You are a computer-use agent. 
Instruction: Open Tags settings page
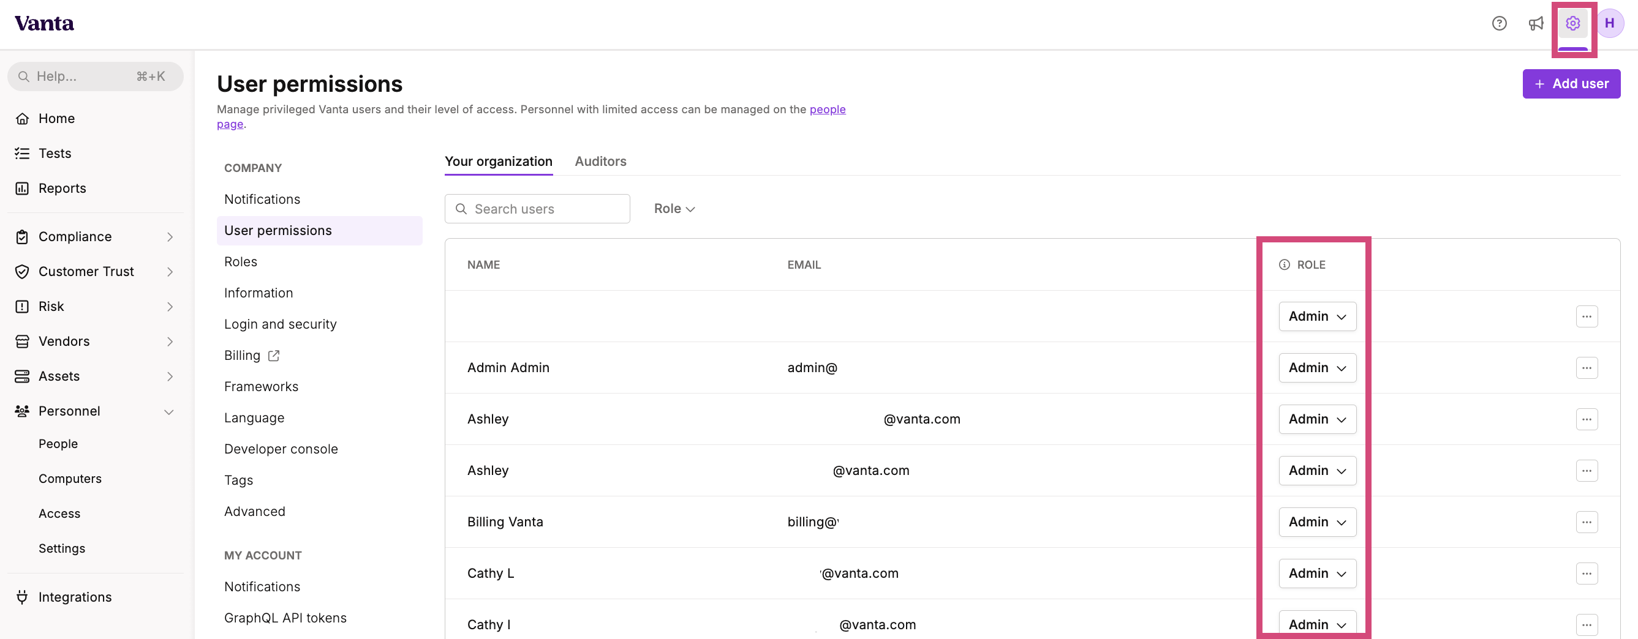click(x=238, y=480)
